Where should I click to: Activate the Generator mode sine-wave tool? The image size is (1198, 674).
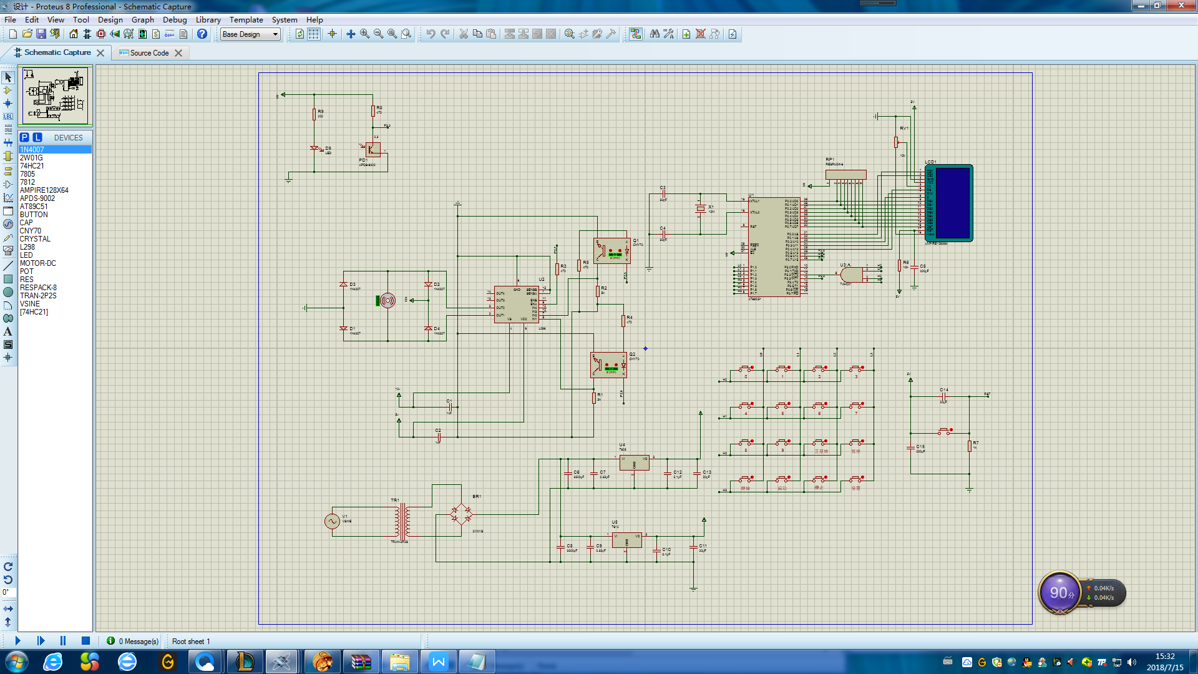[x=8, y=224]
